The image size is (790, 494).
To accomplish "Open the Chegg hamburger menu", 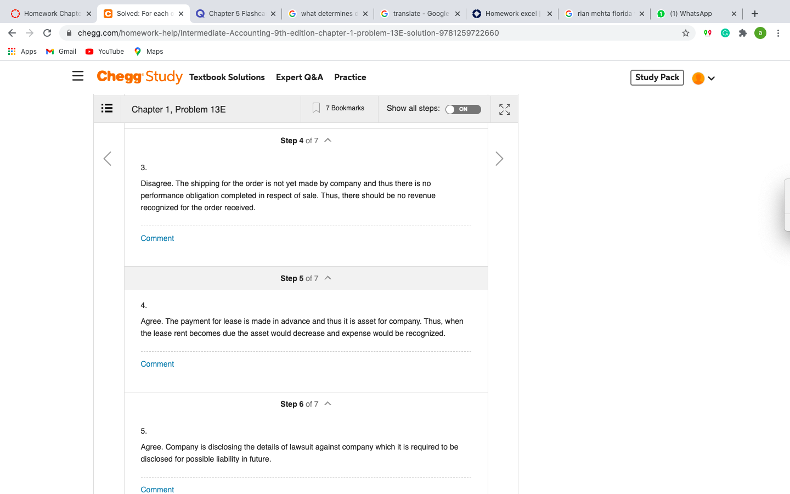I will pos(78,76).
